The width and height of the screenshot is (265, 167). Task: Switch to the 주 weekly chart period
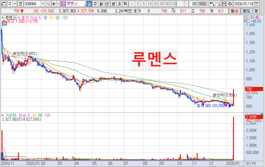pos(95,3)
